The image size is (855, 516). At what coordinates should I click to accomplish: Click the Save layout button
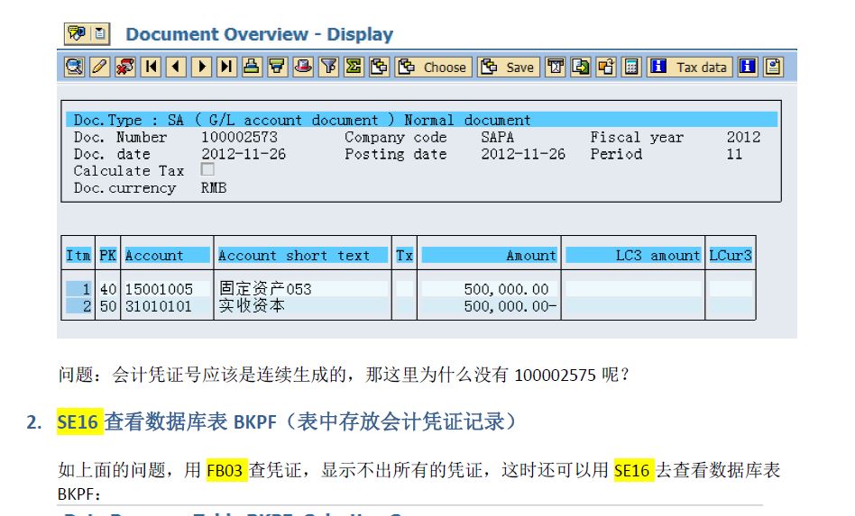509,67
